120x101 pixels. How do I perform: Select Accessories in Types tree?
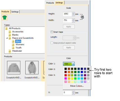click(x=18, y=32)
